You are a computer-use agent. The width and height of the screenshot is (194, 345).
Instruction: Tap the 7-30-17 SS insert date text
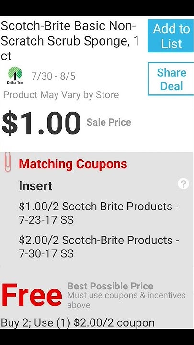tap(46, 253)
